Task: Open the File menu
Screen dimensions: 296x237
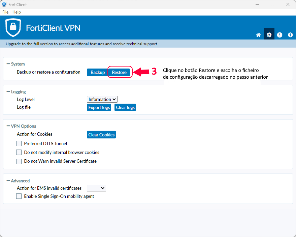Action: pos(5,12)
